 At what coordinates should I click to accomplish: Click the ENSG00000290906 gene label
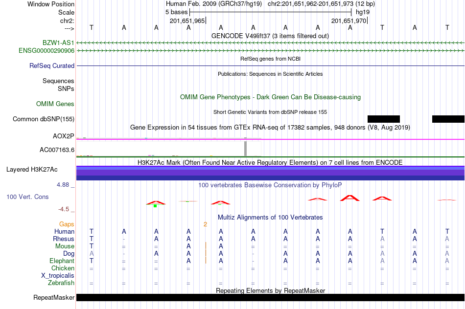[46, 51]
